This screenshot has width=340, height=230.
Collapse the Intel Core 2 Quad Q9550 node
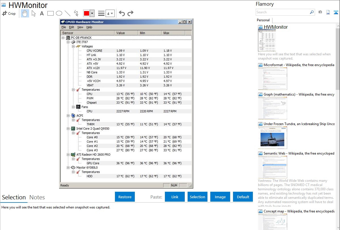(68, 128)
